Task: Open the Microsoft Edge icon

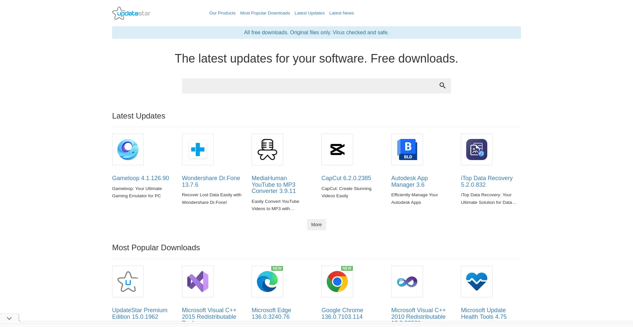Action: tap(267, 282)
